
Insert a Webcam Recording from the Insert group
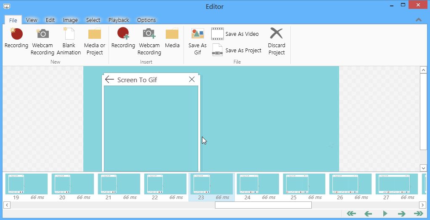coord(149,41)
